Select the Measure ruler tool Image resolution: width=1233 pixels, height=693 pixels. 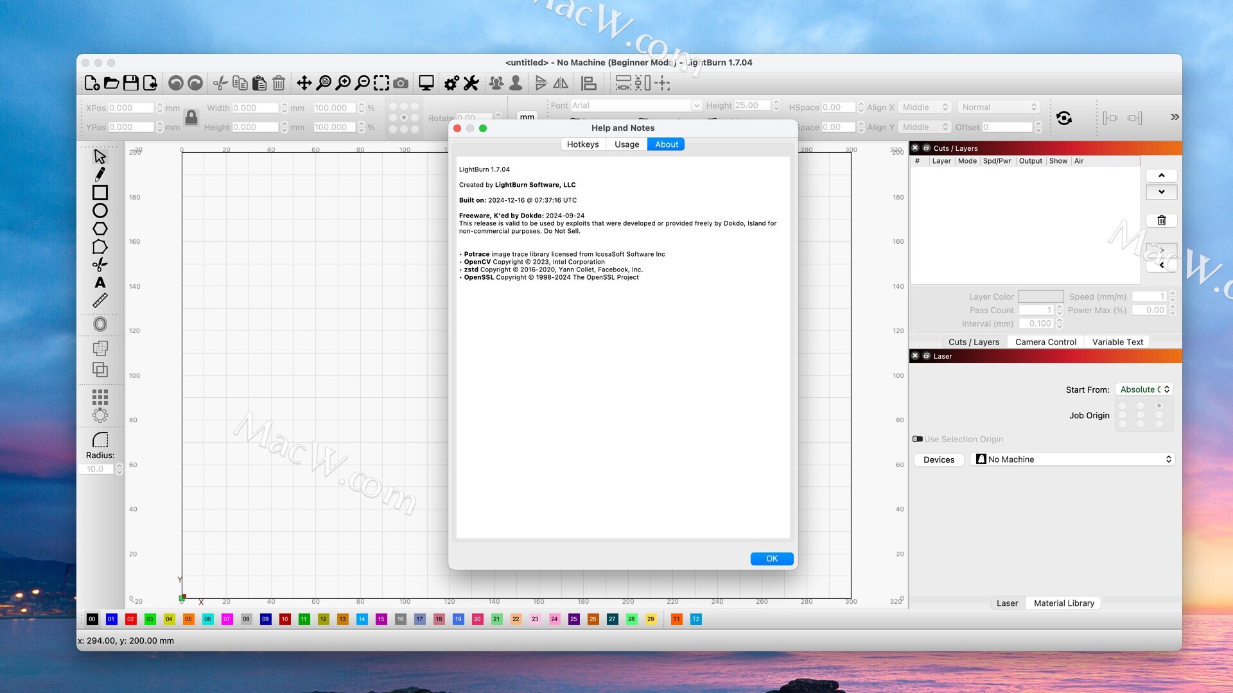pyautogui.click(x=100, y=300)
